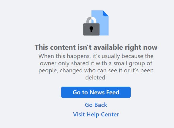Click the line "owner only shared it with a small group of"

tap(96, 63)
